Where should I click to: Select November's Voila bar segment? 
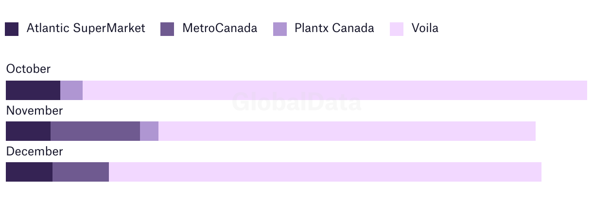(347, 131)
